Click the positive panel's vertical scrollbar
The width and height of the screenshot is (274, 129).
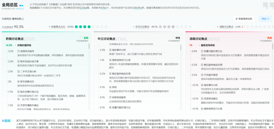(x=89, y=46)
